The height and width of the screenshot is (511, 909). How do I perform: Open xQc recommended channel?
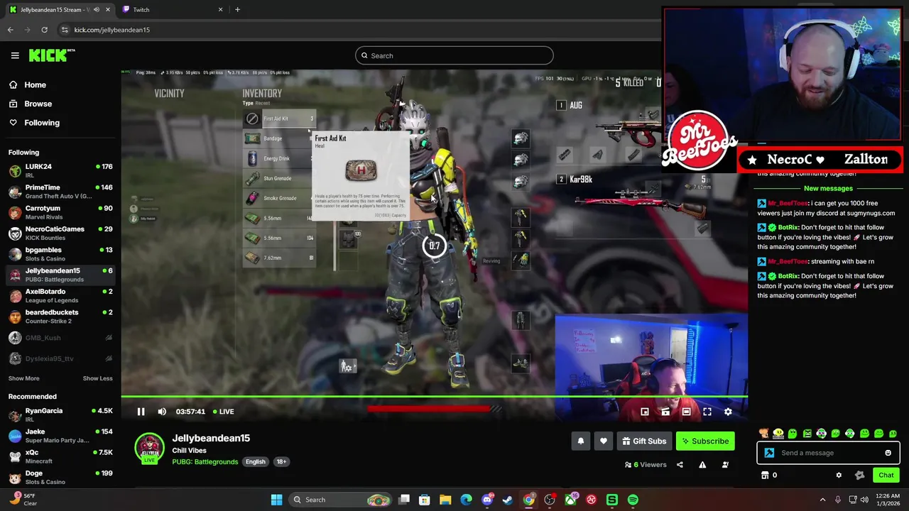click(60, 456)
